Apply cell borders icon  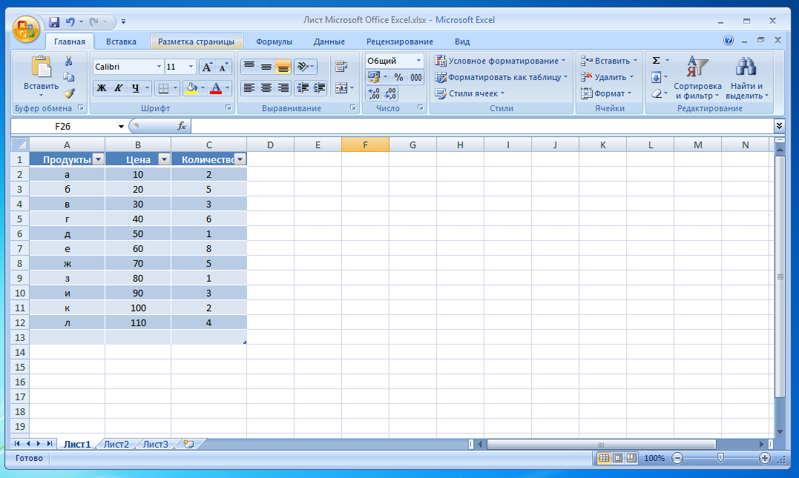click(x=163, y=88)
